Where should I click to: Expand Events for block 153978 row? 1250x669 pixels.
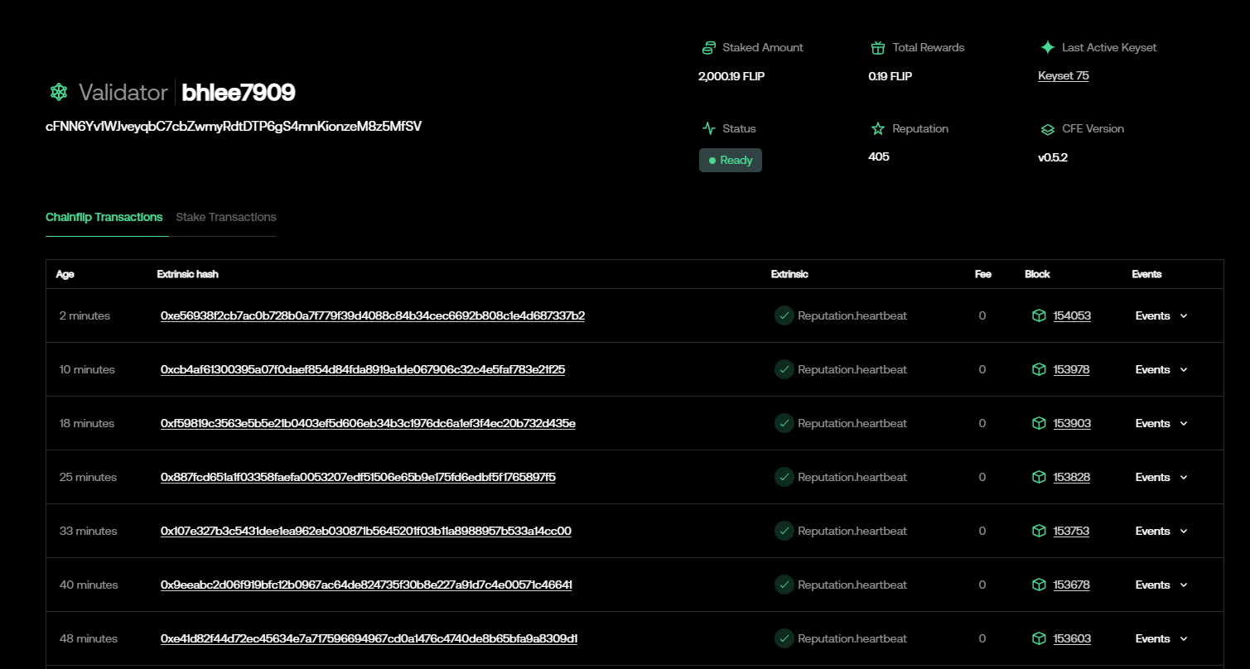pyautogui.click(x=1161, y=369)
